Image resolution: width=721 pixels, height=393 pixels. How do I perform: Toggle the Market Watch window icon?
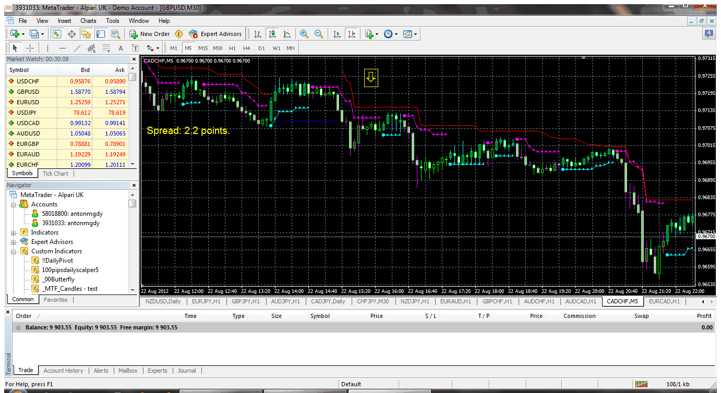pos(57,34)
